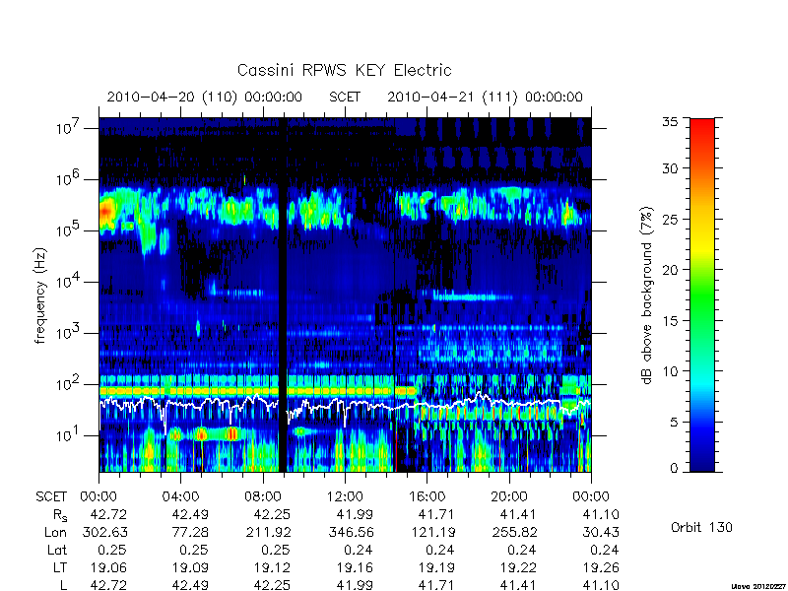Click Rs value '42.49'
The width and height of the screenshot is (788, 591).
coord(190,514)
